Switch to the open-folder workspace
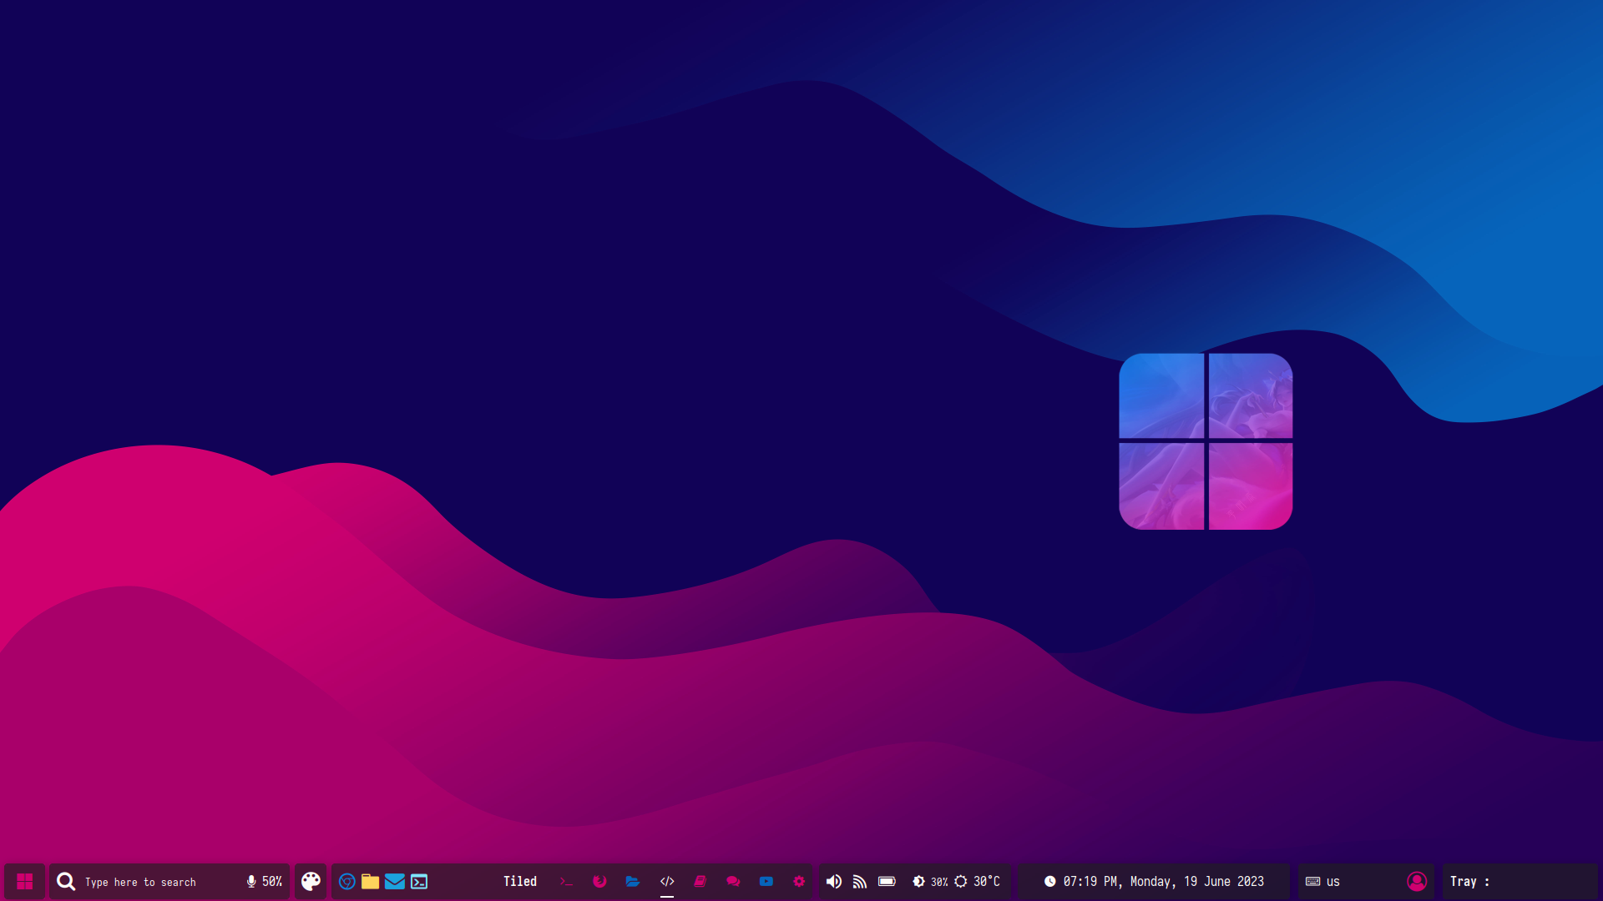This screenshot has height=901, width=1603. [x=633, y=881]
